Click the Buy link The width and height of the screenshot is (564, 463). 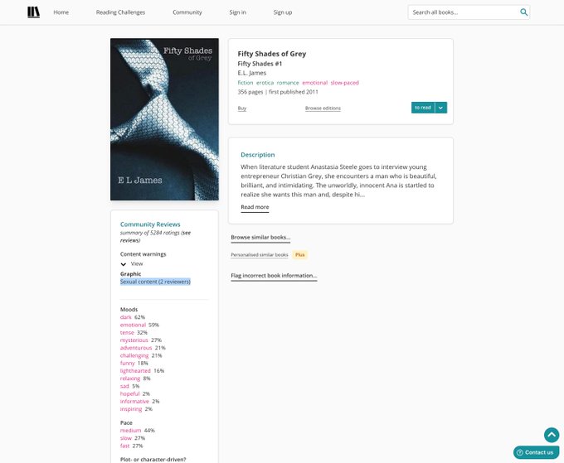tap(242, 109)
